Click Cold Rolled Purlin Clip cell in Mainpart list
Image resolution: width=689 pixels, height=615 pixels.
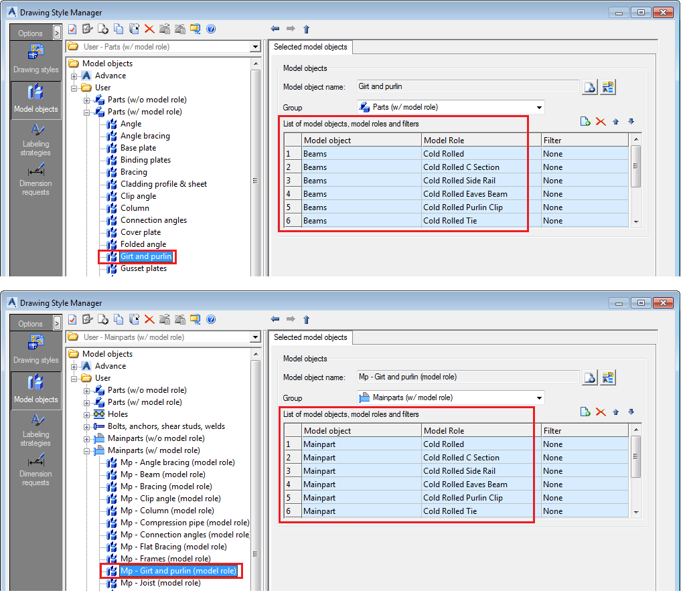pos(481,498)
